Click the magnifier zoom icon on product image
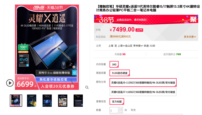Image resolution: width=202 pixels, height=115 pixels. (87, 87)
